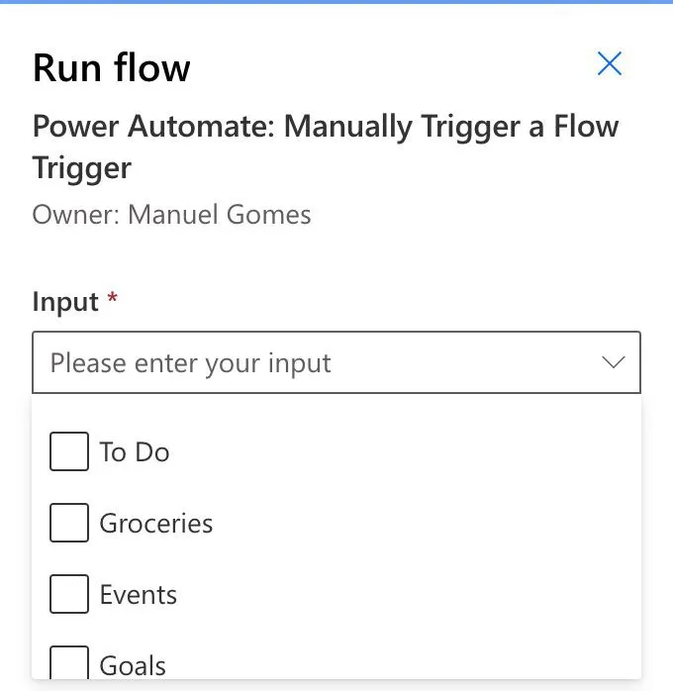This screenshot has height=691, width=673.
Task: Pick the 'Events' option label
Action: (x=139, y=595)
